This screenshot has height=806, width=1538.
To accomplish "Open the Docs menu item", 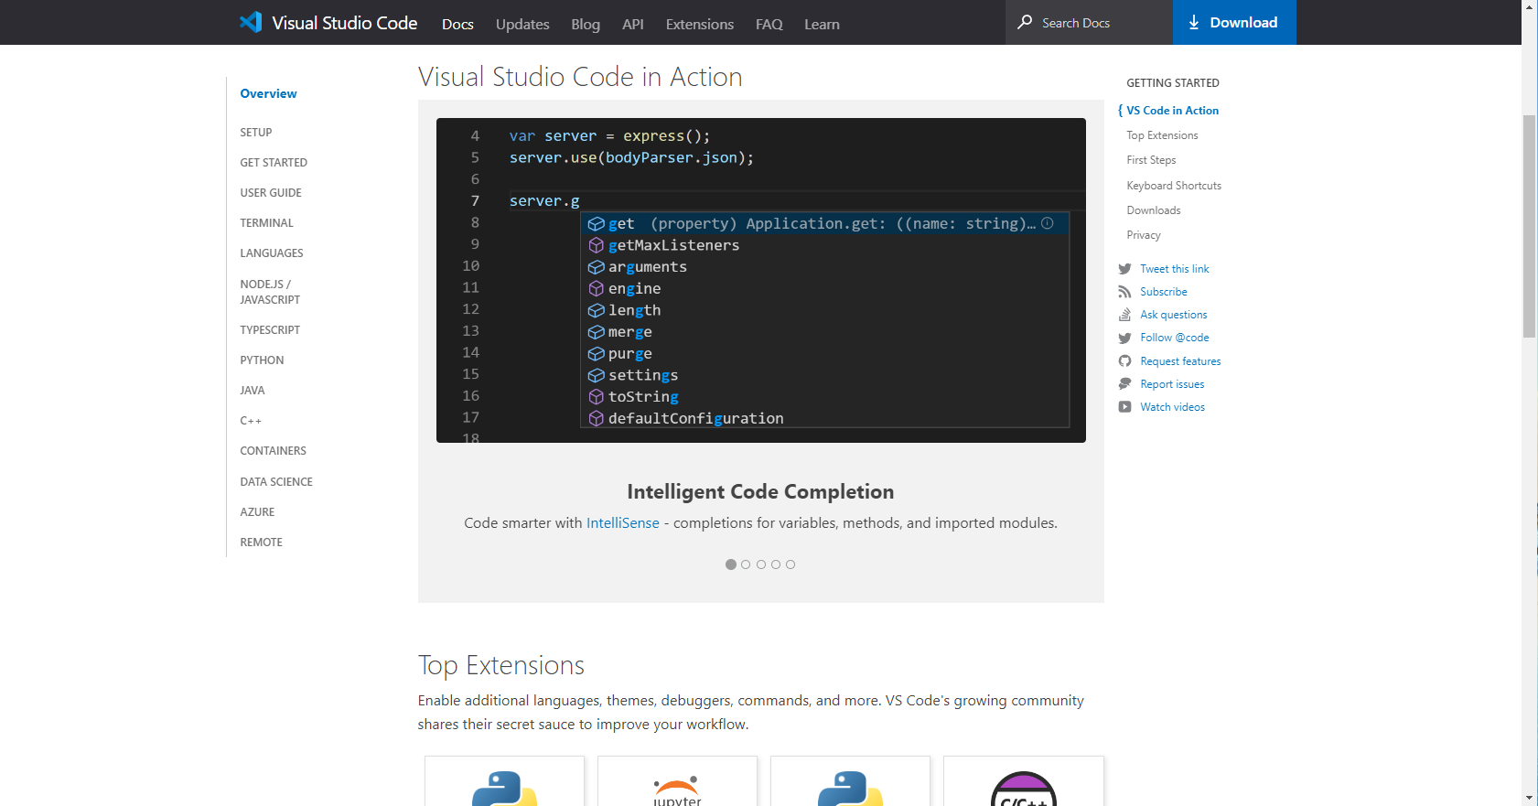I will 457,25.
